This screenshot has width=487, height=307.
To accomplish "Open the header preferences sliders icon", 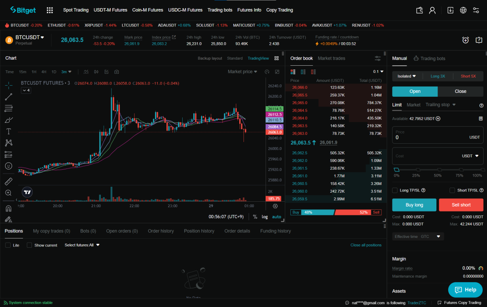I will 476,10.
